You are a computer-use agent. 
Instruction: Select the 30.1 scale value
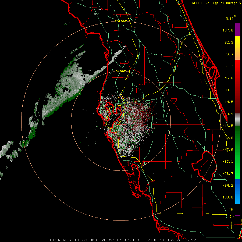click(229, 90)
